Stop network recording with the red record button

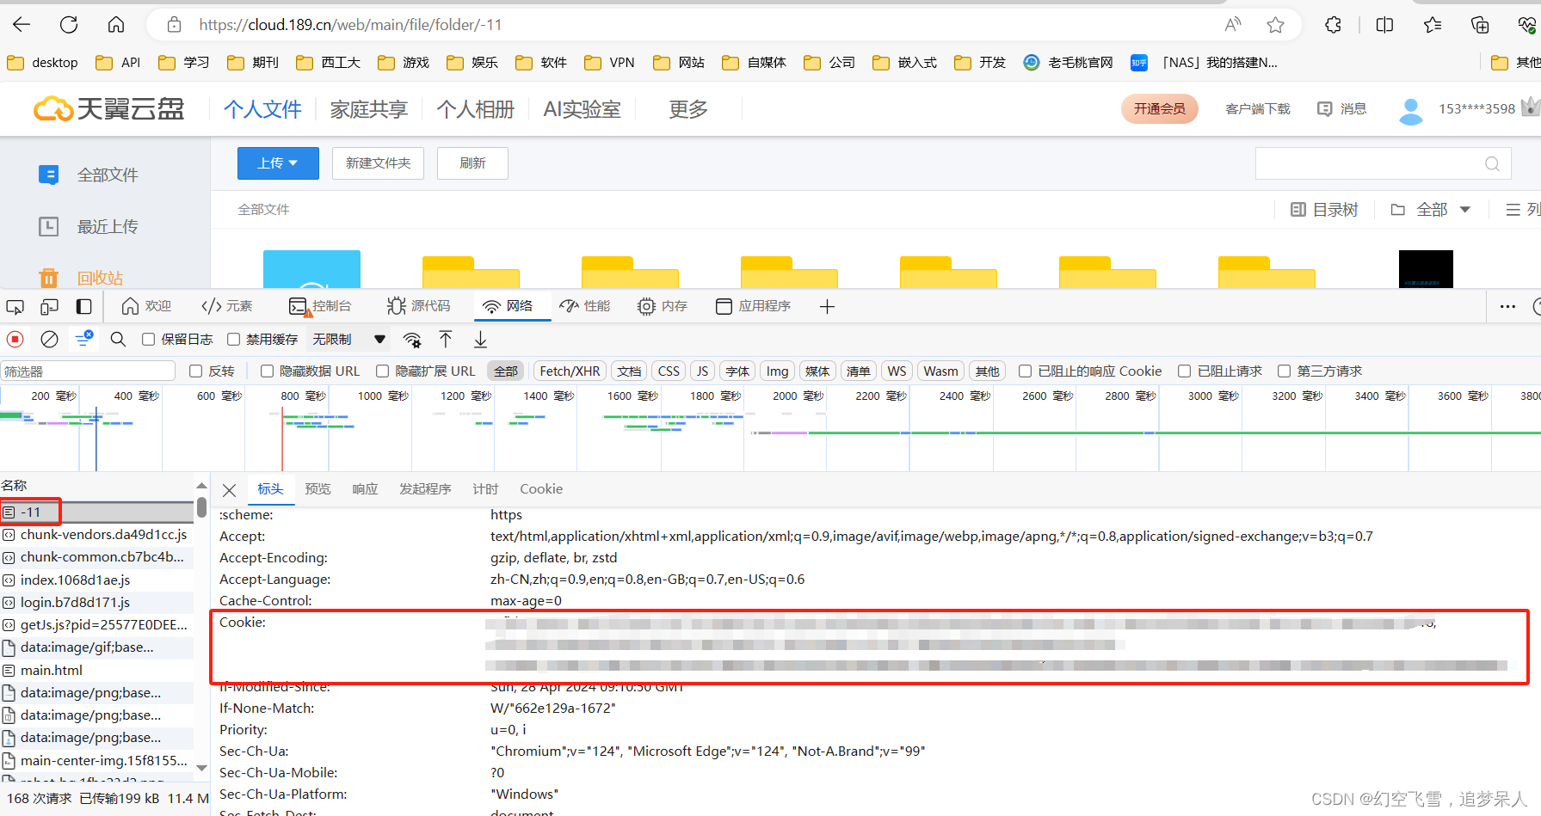click(x=15, y=339)
